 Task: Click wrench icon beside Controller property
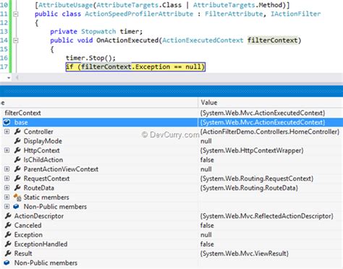[17, 132]
